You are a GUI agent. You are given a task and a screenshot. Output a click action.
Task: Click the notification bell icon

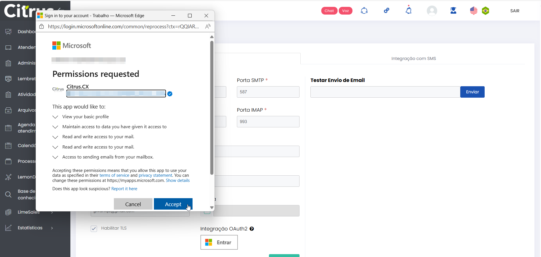click(x=409, y=11)
